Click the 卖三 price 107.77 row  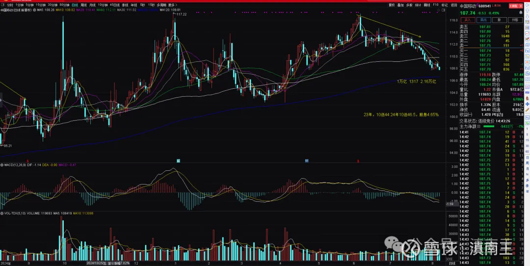491,36
